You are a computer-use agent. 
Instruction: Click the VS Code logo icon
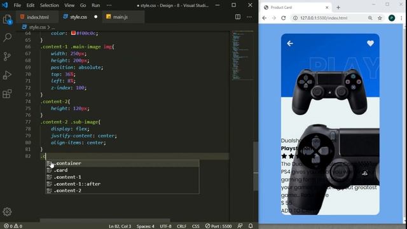click(4, 5)
